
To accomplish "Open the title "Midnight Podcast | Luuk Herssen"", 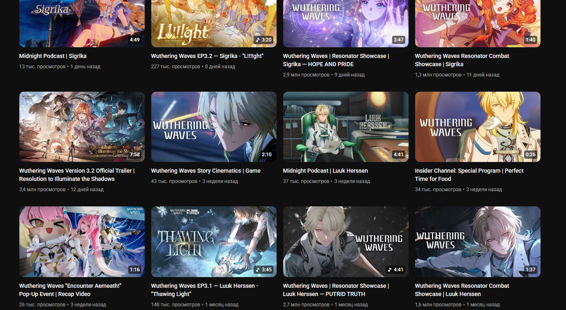I will pyautogui.click(x=326, y=171).
